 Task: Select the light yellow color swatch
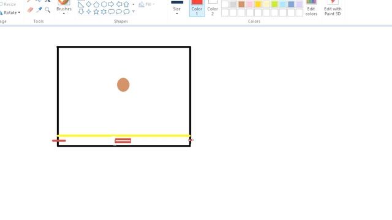point(266,4)
